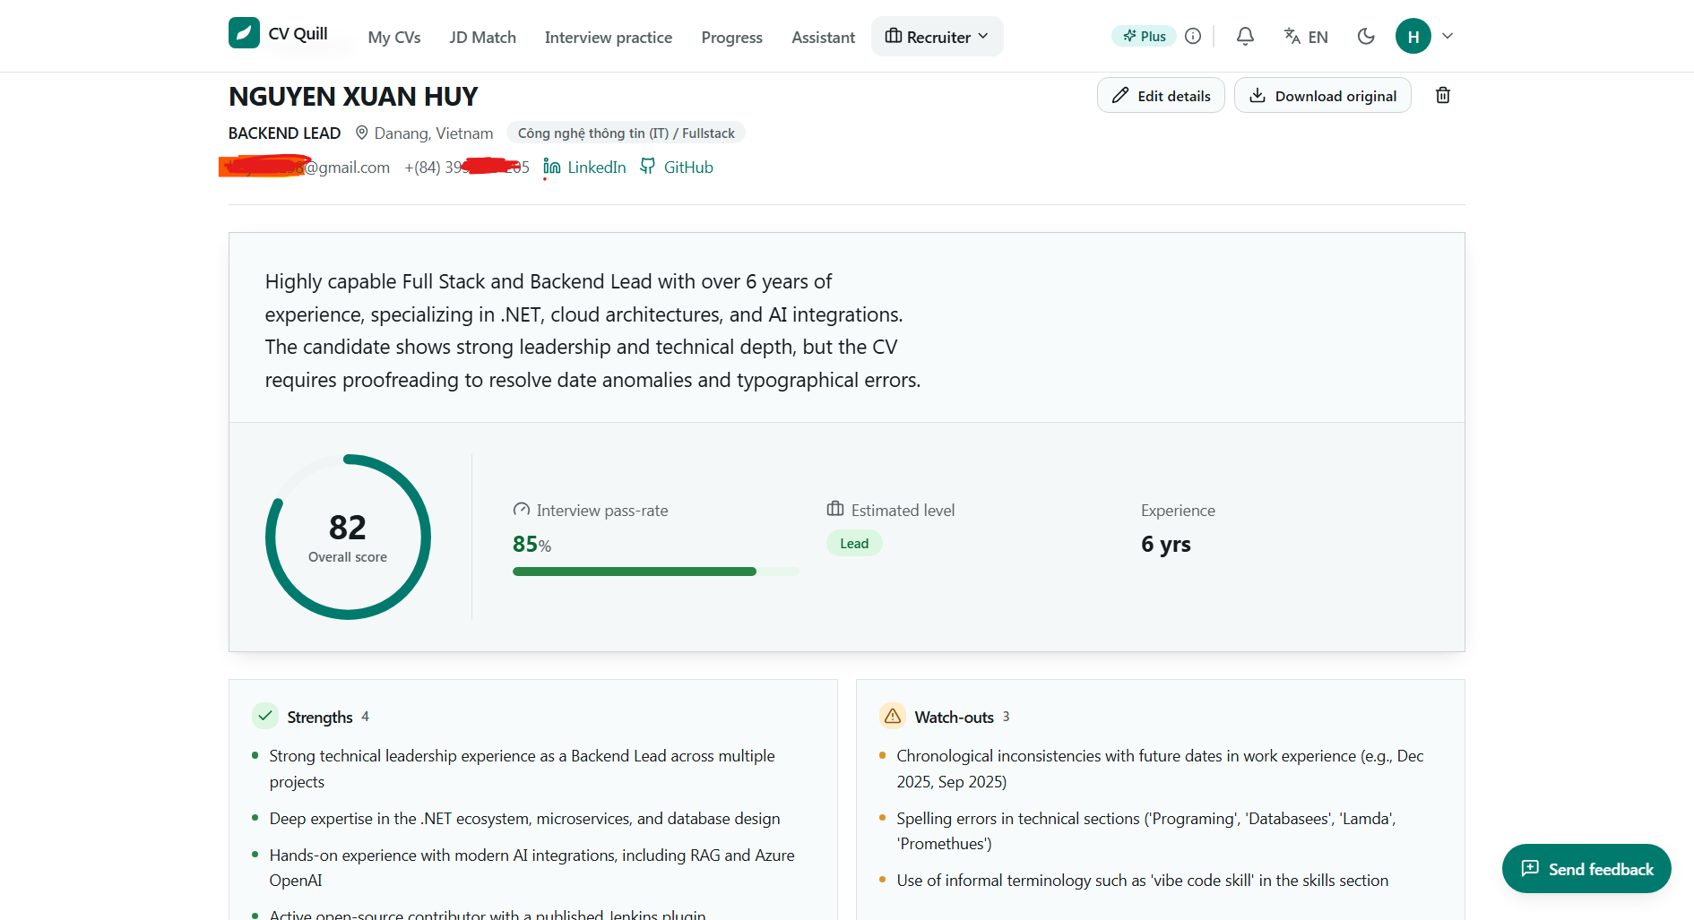Viewport: 1694px width, 920px height.
Task: Click the Edit details button
Action: pyautogui.click(x=1161, y=96)
